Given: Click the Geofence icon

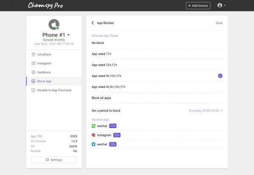Looking at the screenshot, I should click(x=33, y=72).
